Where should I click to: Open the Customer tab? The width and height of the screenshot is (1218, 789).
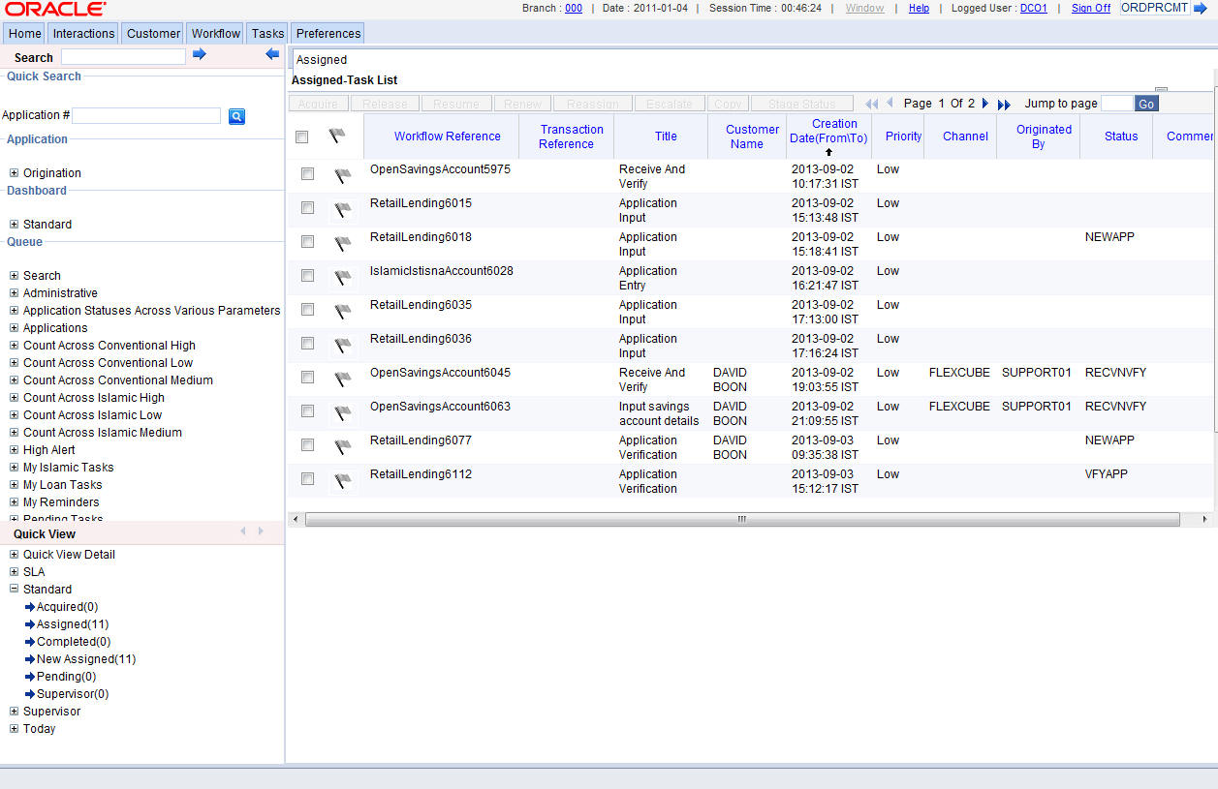(x=153, y=33)
